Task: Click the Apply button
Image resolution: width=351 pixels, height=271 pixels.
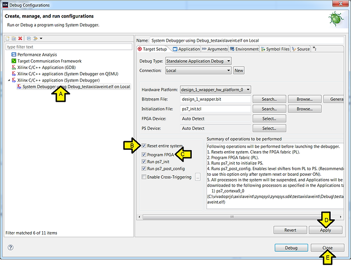Action: click(325, 230)
